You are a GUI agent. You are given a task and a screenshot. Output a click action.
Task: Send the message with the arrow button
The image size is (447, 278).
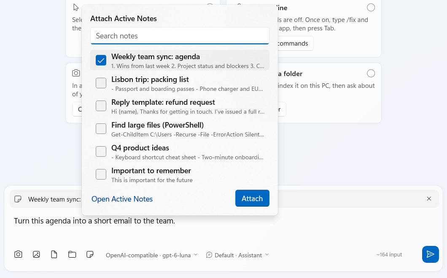430,254
